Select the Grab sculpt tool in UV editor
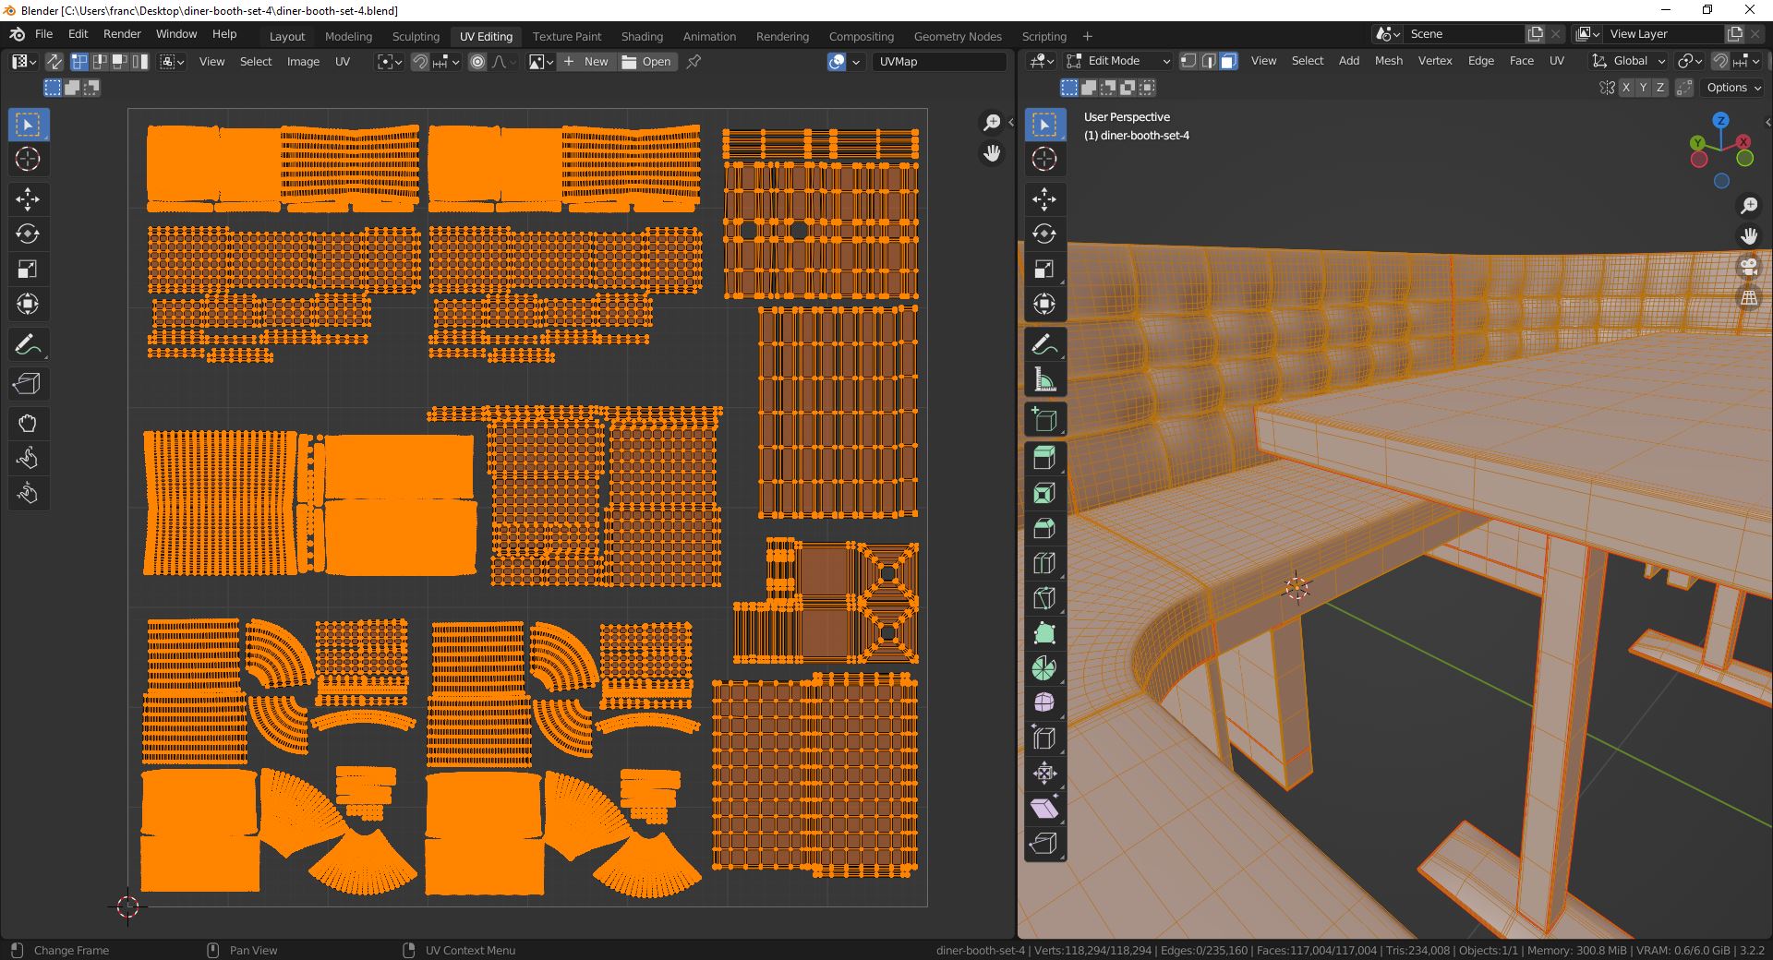This screenshot has height=960, width=1773. pos(28,424)
